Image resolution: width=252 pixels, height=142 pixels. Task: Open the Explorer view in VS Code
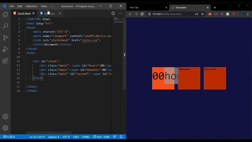coord(5,15)
